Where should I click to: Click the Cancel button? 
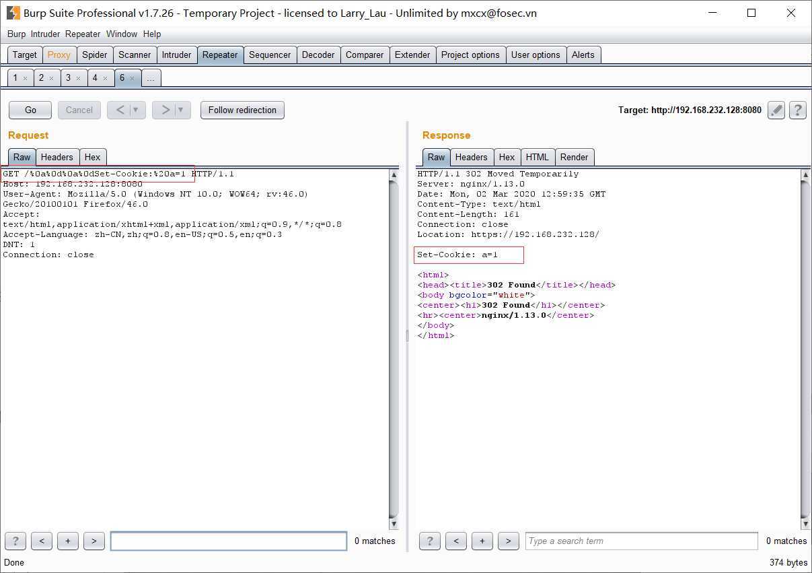click(x=79, y=110)
